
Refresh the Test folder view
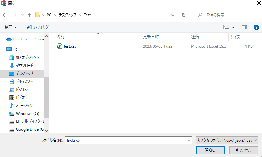[x=184, y=15]
